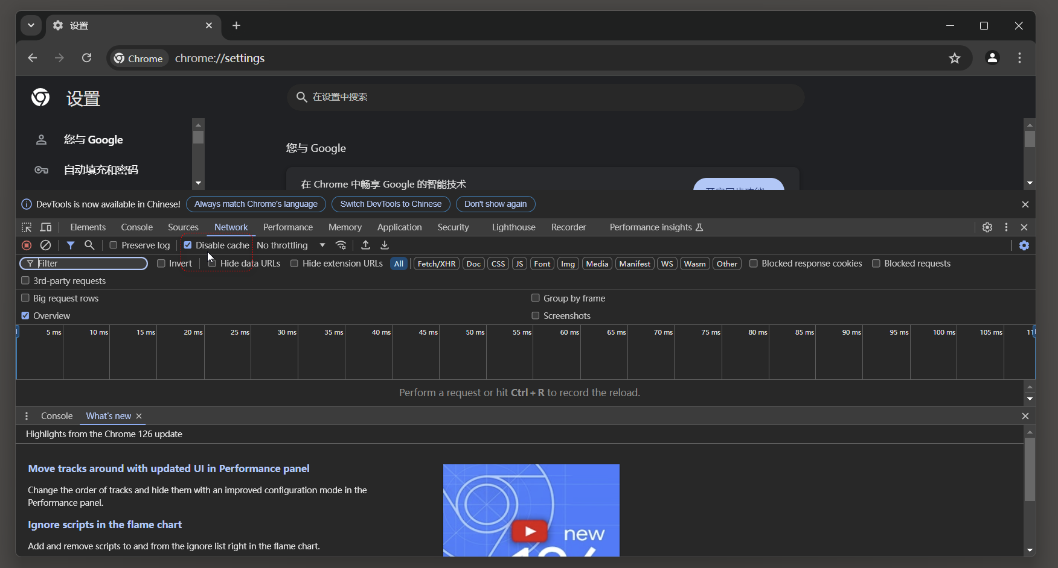This screenshot has width=1058, height=568.
Task: Filter requests by Img type
Action: [x=568, y=263]
